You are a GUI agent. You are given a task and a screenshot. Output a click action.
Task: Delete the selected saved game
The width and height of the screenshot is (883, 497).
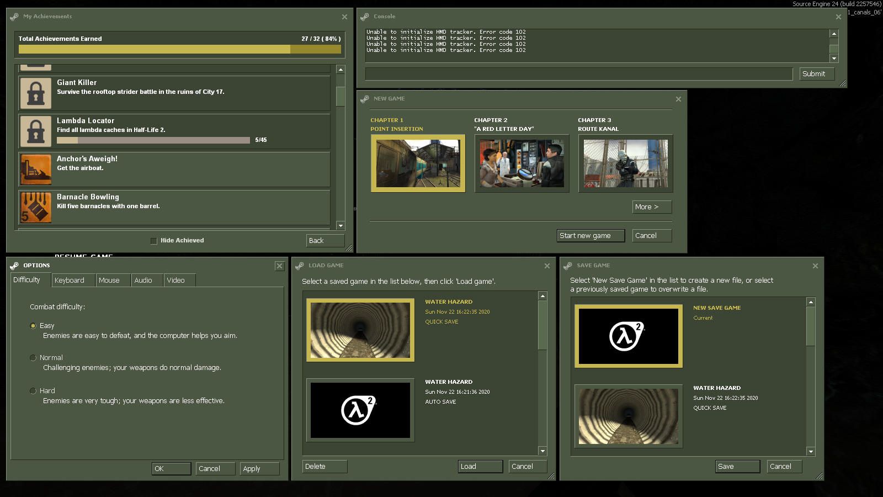coord(325,466)
